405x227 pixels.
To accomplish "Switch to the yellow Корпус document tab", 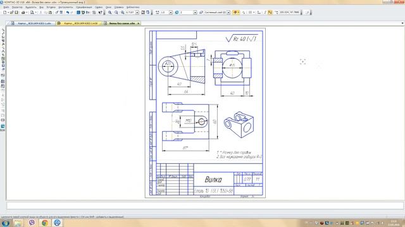I will click(78, 23).
